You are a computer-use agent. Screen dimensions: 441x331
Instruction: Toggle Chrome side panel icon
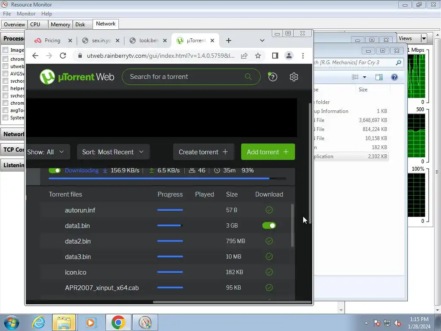275,56
